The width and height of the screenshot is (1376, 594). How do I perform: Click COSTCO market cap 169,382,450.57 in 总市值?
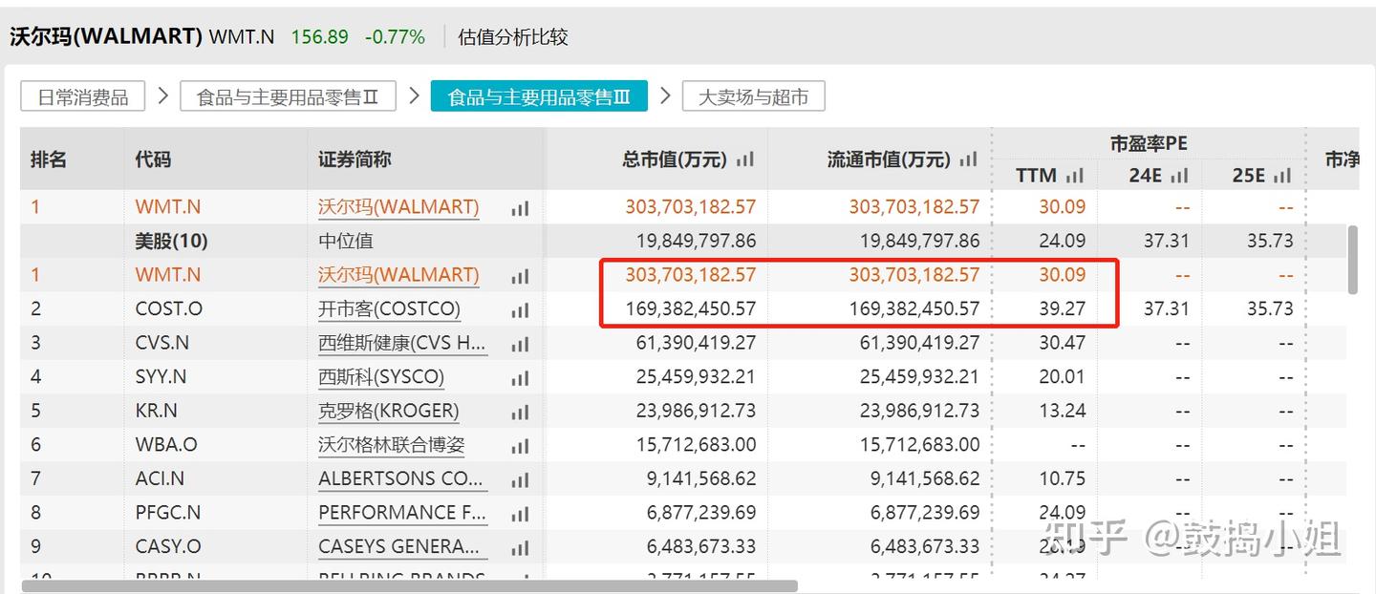coord(691,308)
